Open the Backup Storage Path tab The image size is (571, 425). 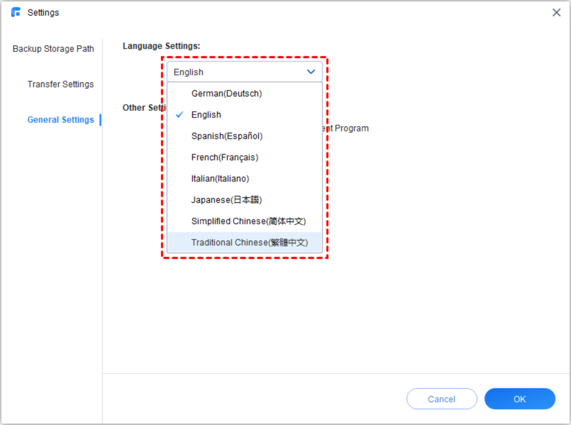click(x=53, y=49)
